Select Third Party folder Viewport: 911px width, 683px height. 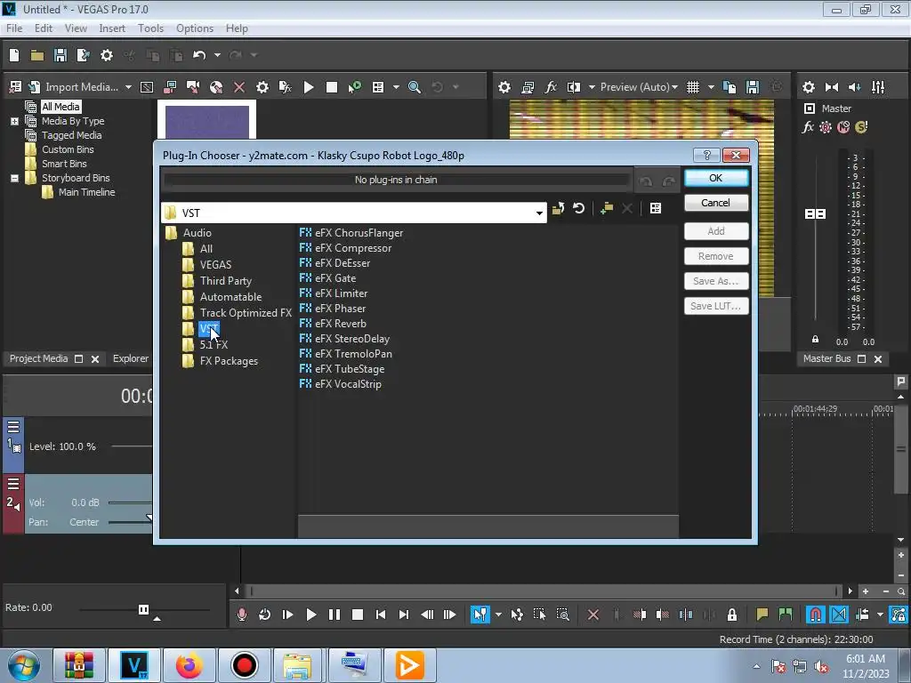click(x=226, y=281)
